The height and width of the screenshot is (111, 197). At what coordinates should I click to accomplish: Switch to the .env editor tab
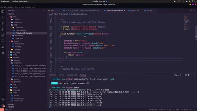(x=52, y=10)
